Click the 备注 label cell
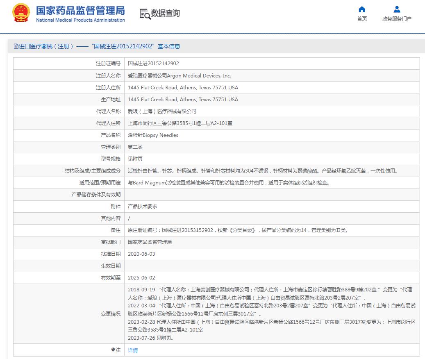Screen dimensions: 425x359 [69, 230]
